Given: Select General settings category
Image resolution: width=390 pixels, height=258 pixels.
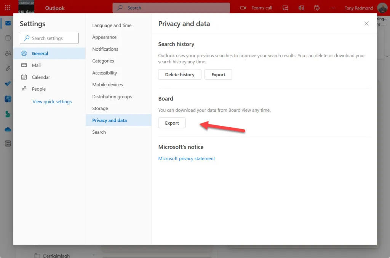Looking at the screenshot, I should (49, 53).
